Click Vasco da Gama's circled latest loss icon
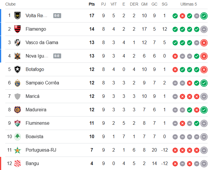Viewport: 212px width, 170px height. click(x=204, y=43)
